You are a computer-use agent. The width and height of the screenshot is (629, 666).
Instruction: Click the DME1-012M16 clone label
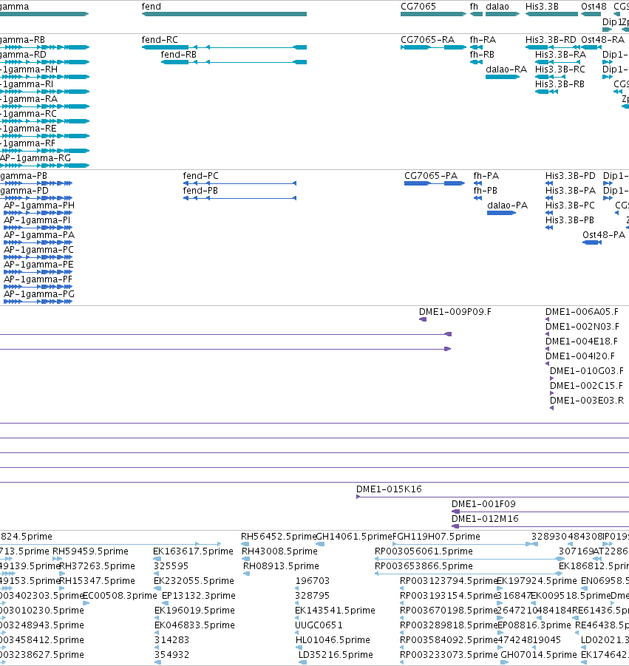pos(485,519)
